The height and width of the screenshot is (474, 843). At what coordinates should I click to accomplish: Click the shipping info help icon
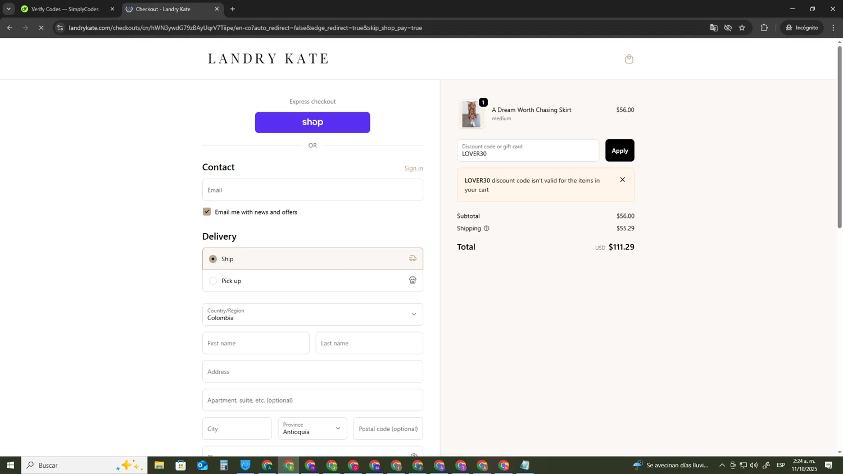[486, 229]
